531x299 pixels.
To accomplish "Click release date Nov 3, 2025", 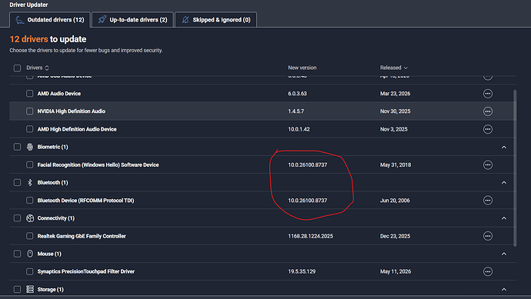I will (x=393, y=129).
